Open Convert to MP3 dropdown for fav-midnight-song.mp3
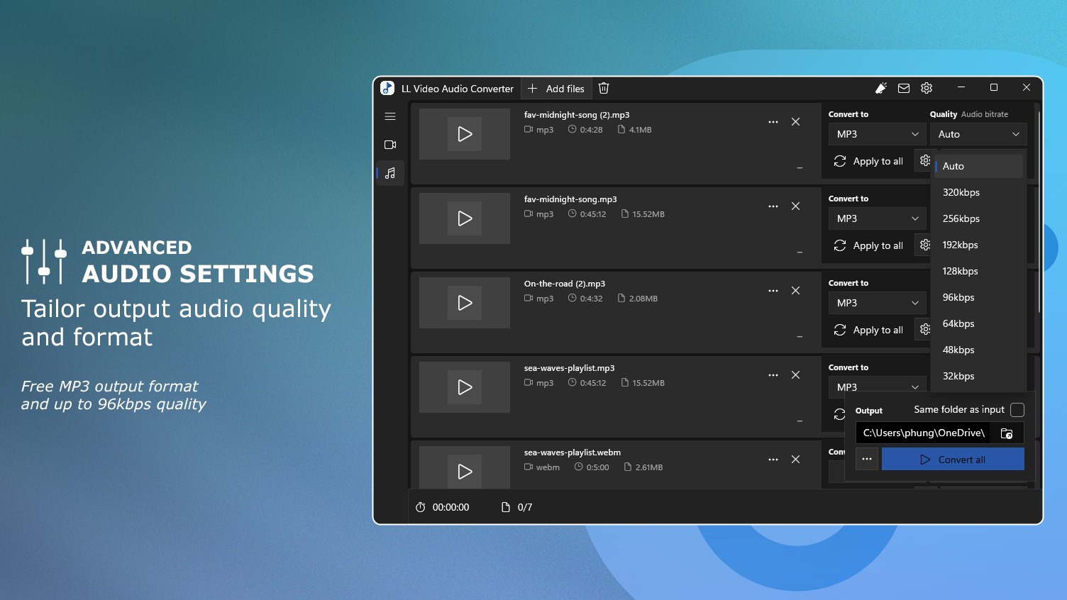1067x600 pixels. coord(877,218)
